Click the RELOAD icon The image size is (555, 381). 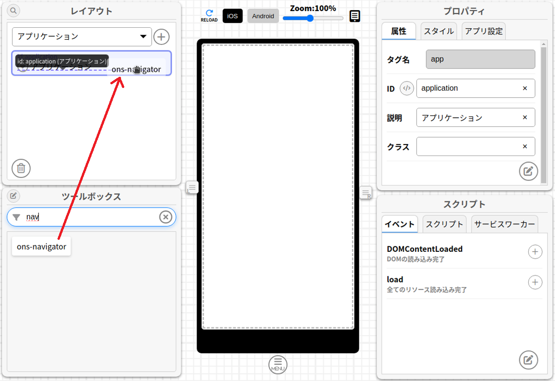[209, 16]
